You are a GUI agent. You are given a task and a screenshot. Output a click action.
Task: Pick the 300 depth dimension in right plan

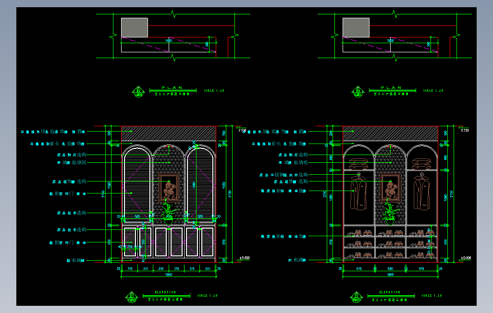(x=428, y=44)
